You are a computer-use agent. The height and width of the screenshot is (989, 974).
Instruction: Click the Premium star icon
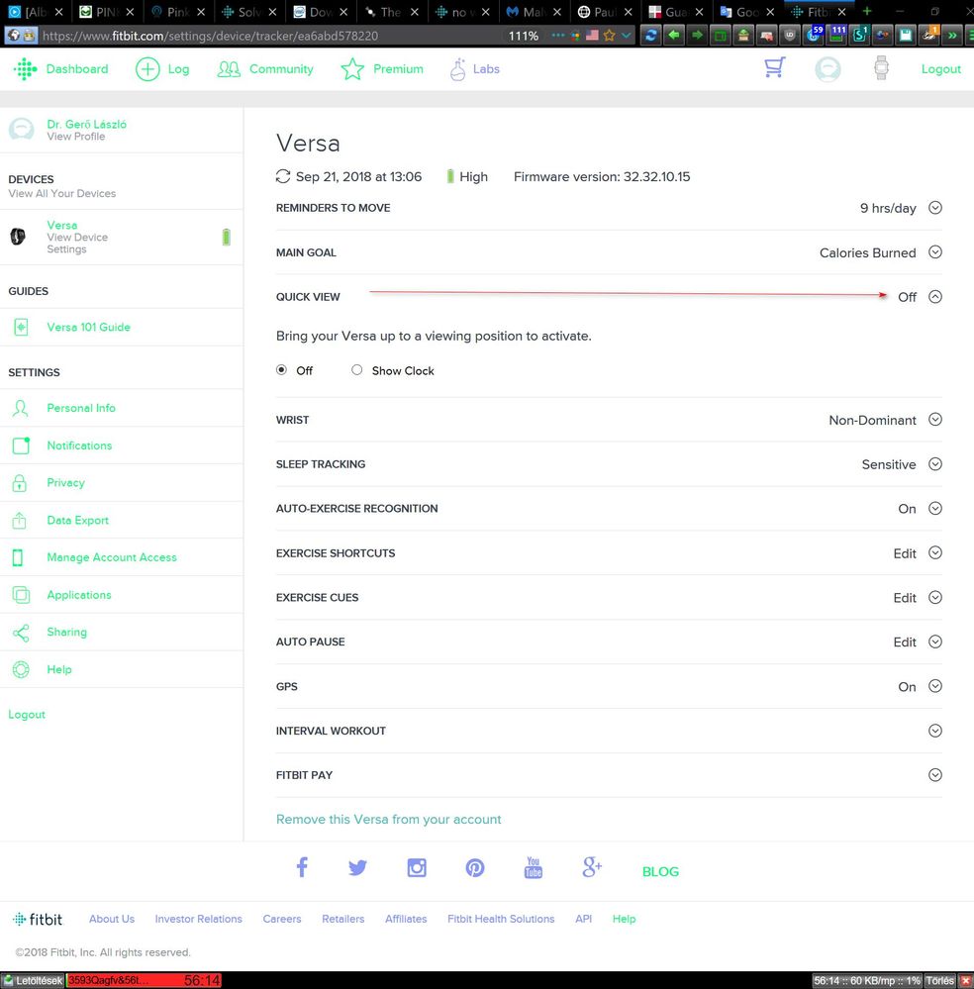(x=352, y=68)
